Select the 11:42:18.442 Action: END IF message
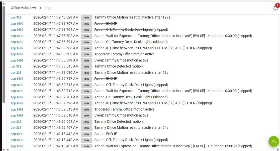The width and height of the screenshot is (280, 151). pyautogui.click(x=106, y=134)
